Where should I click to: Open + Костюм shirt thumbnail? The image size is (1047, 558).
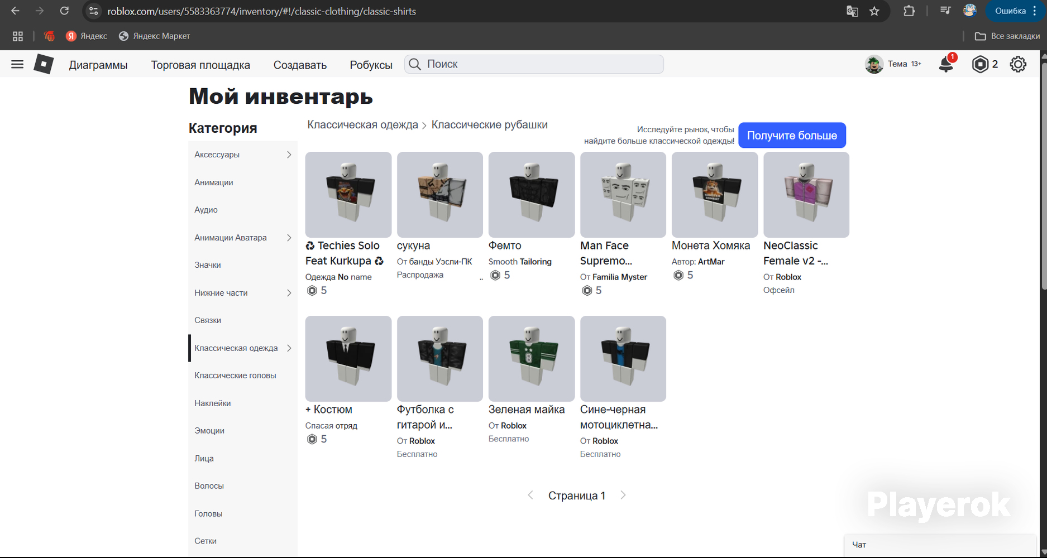(x=348, y=359)
